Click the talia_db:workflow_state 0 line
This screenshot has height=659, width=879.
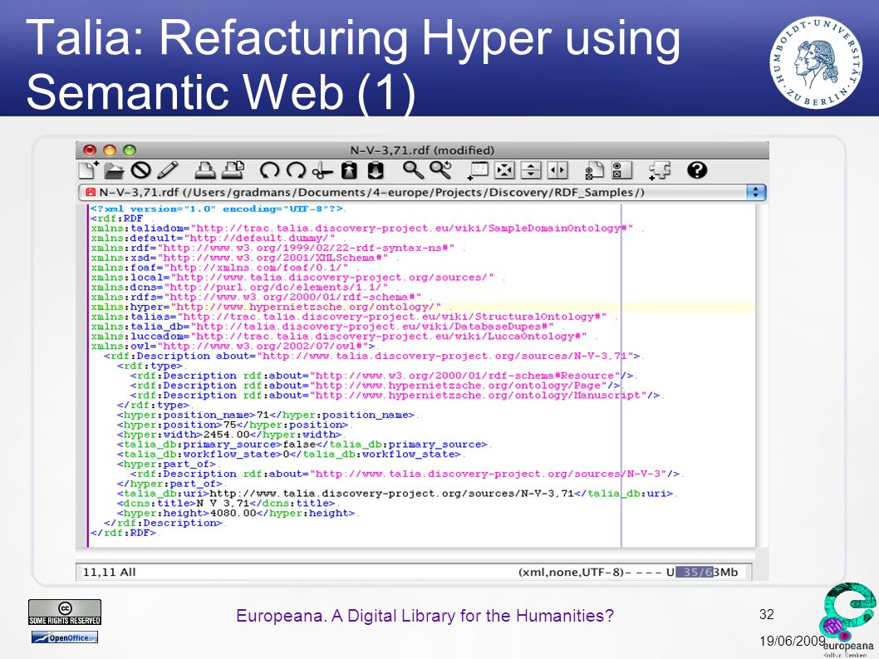[288, 454]
